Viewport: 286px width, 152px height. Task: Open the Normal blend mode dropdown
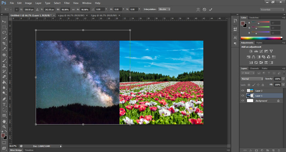(252, 79)
